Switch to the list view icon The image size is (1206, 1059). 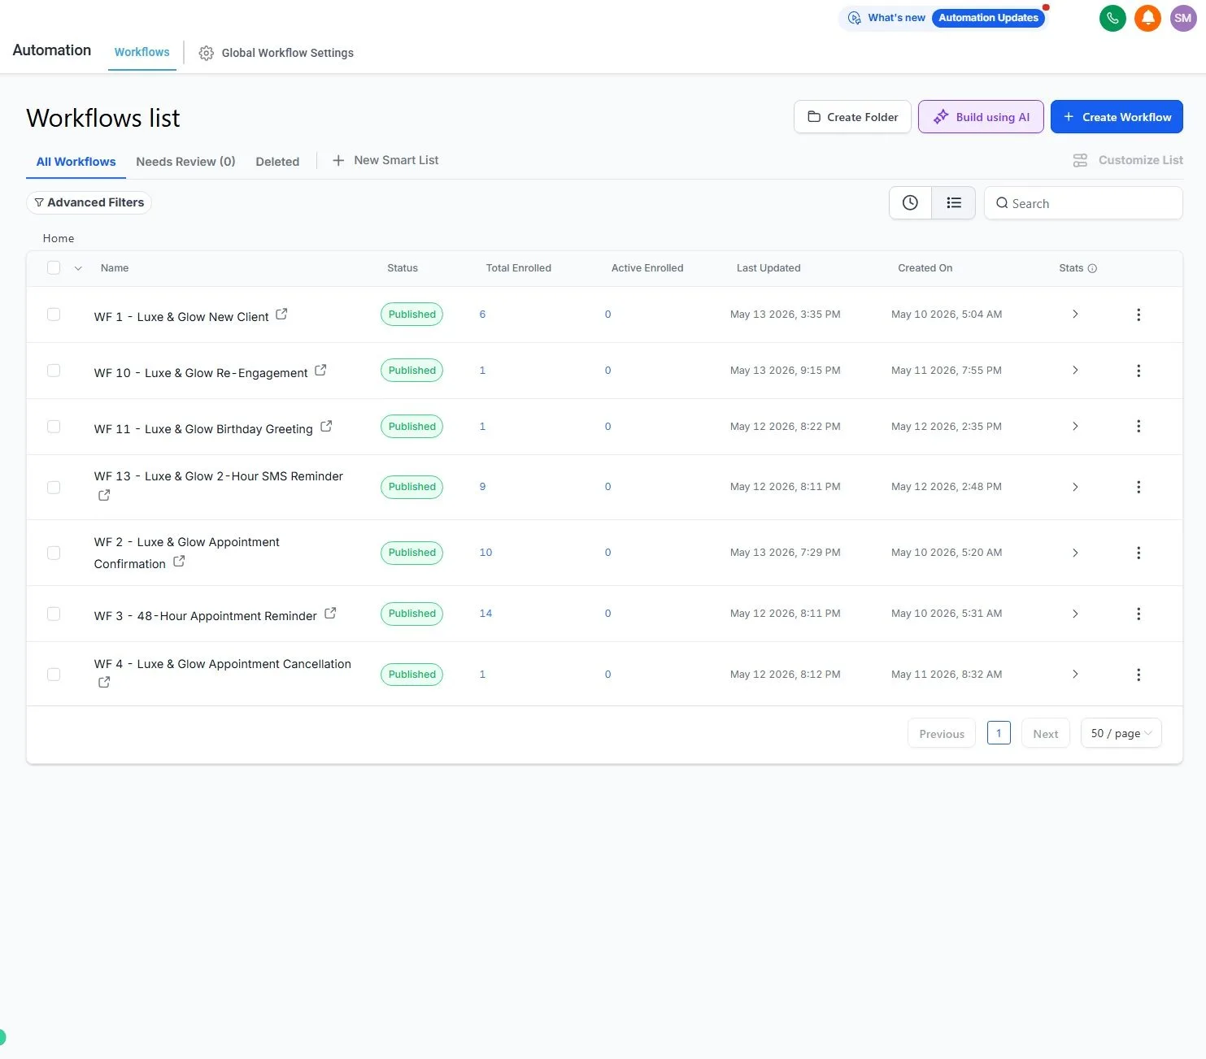[x=954, y=203]
